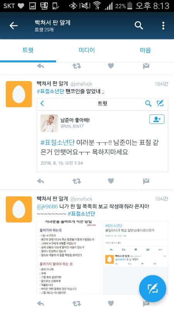Open #표절소년단 hashtag in first tweet
Image resolution: width=174 pixels, height=310 pixels.
50,91
